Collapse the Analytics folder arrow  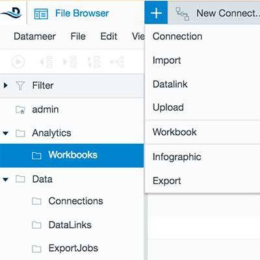pyautogui.click(x=6, y=133)
